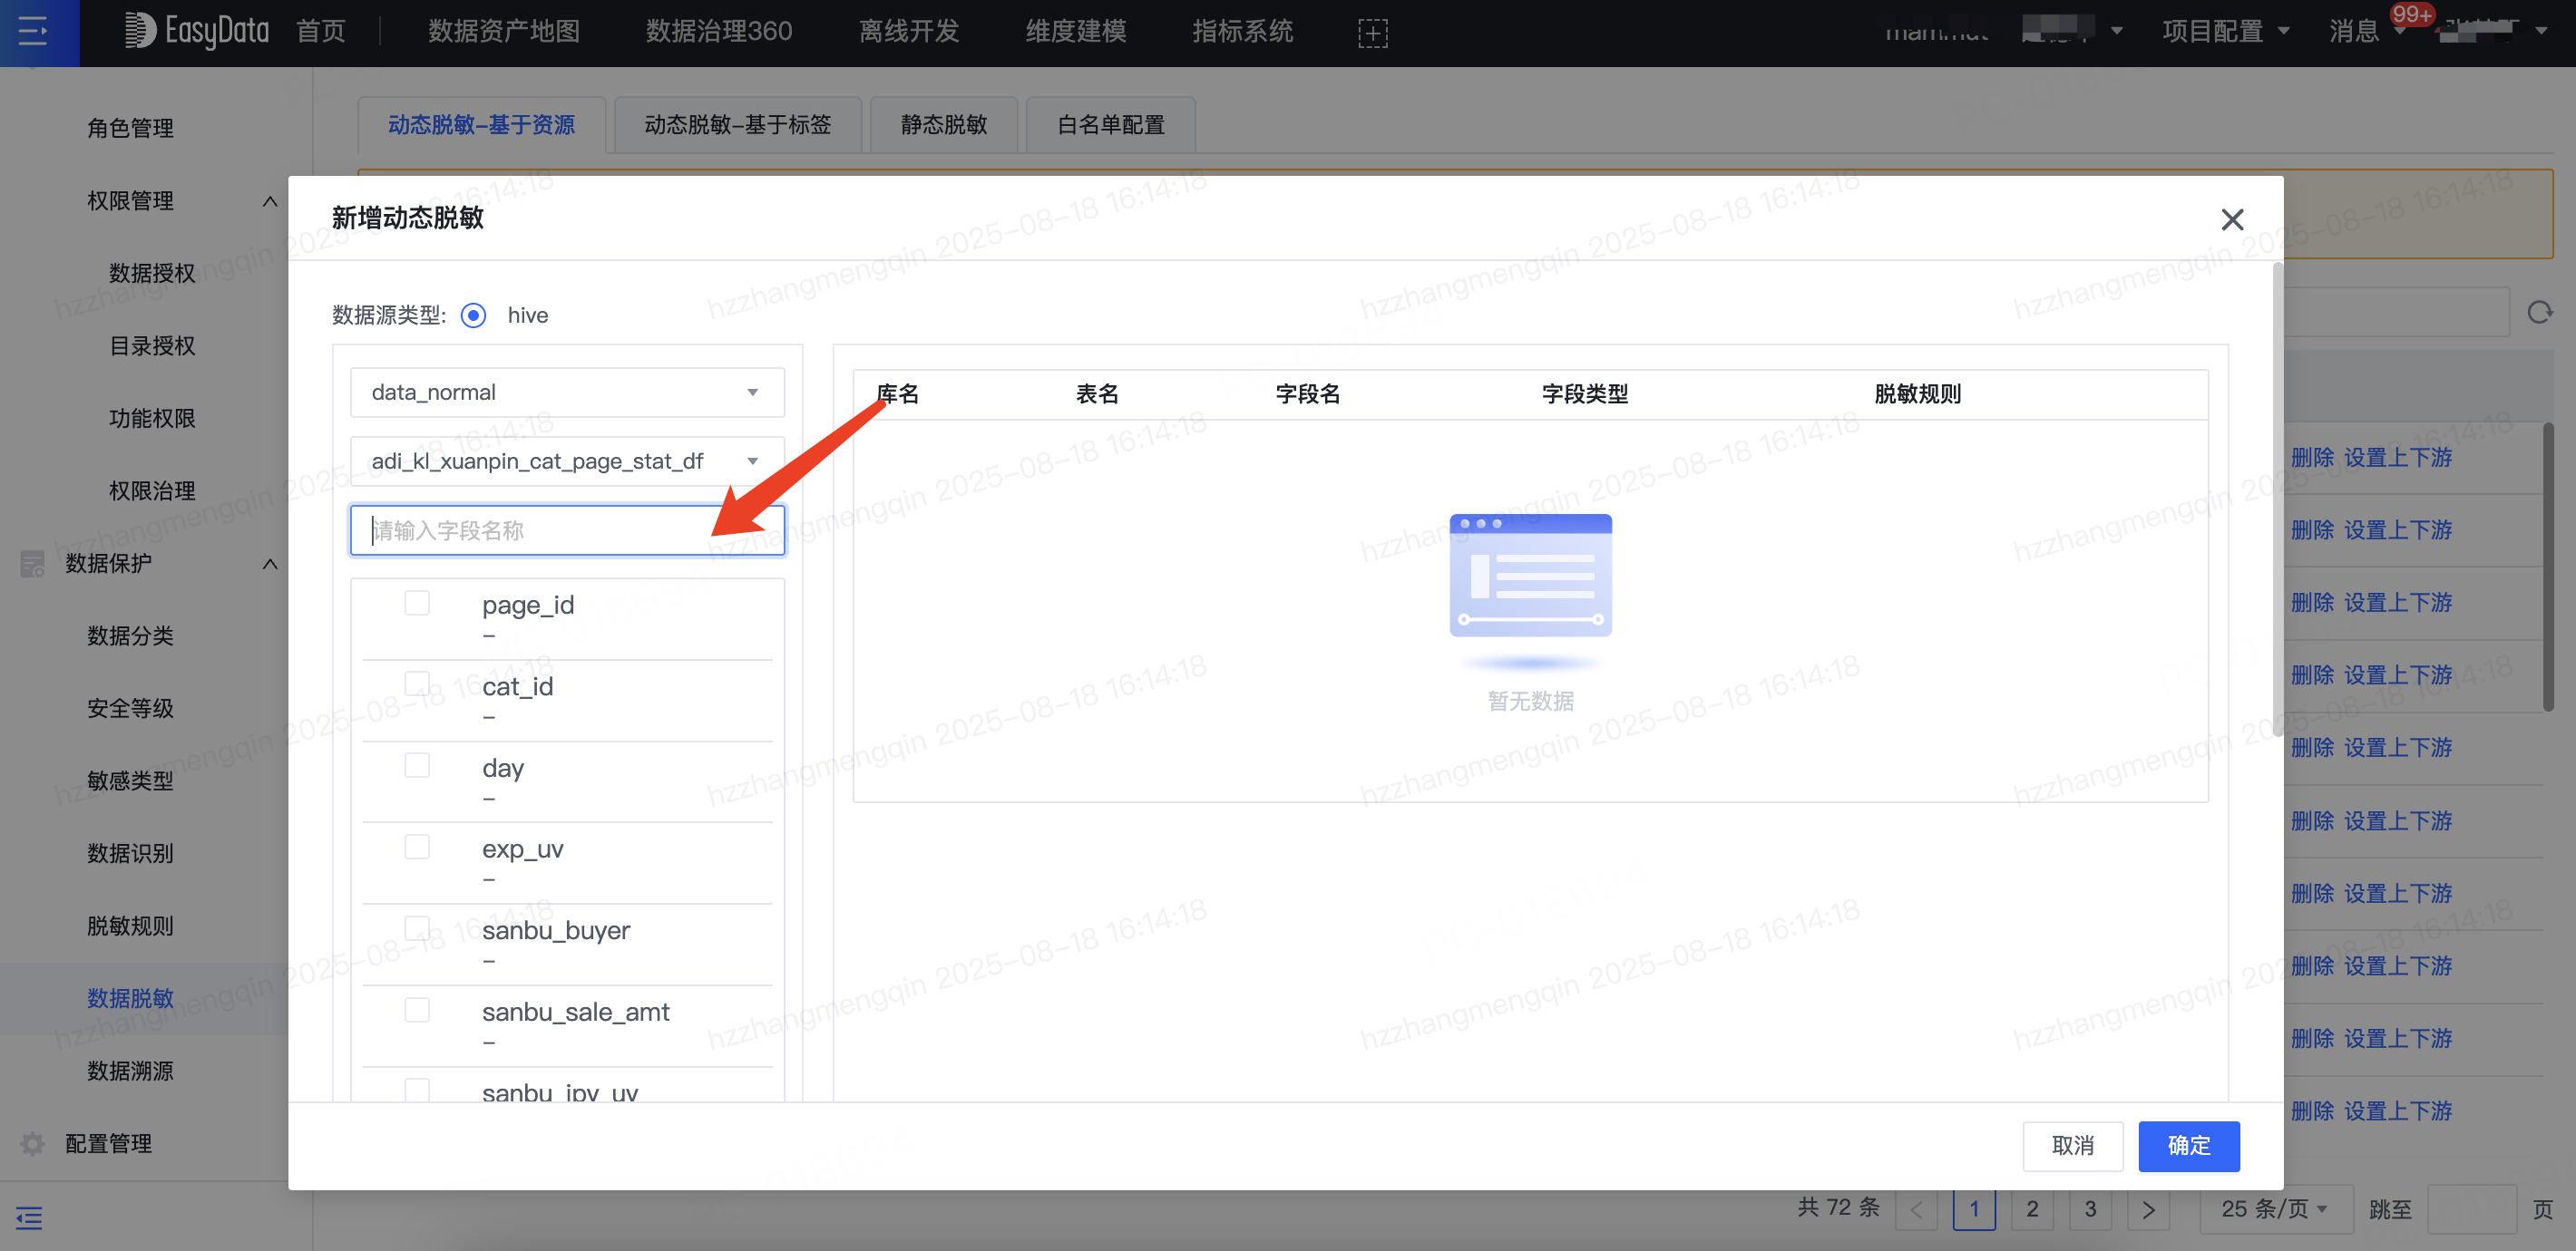2576x1251 pixels.
Task: Open the adi_kl_xuanpin_cat_page_stat_df table dropdown
Action: [567, 461]
